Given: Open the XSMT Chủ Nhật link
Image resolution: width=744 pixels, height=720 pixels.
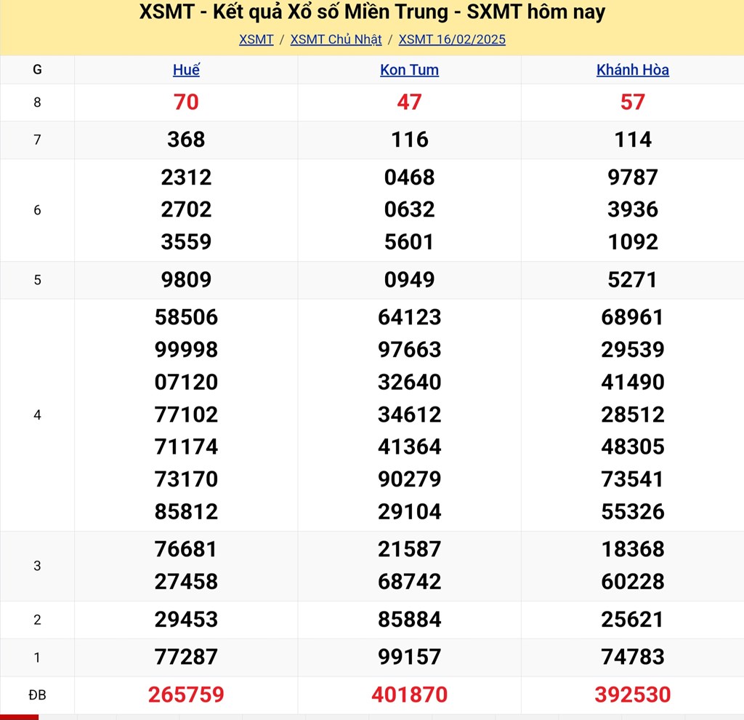Looking at the screenshot, I should 336,39.
